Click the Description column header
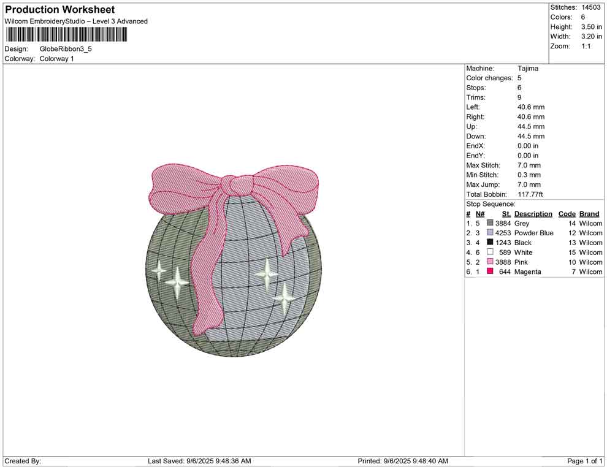This screenshot has height=467, width=607. pyautogui.click(x=533, y=214)
